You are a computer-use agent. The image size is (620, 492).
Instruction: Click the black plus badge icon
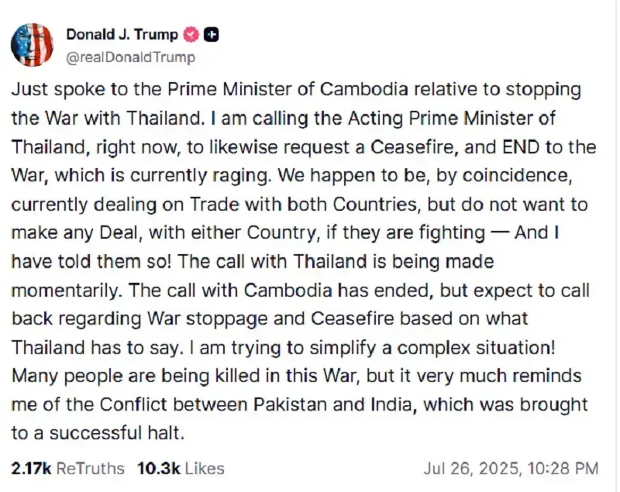(211, 35)
